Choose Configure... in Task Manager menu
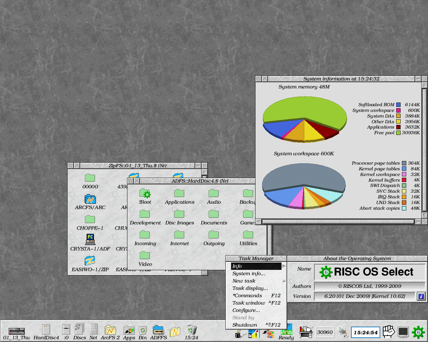428x342 pixels. tap(256, 310)
